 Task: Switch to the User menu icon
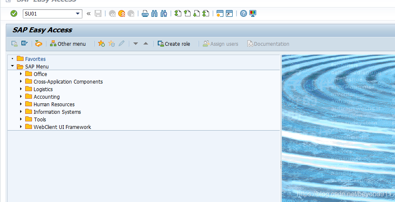tap(14, 44)
